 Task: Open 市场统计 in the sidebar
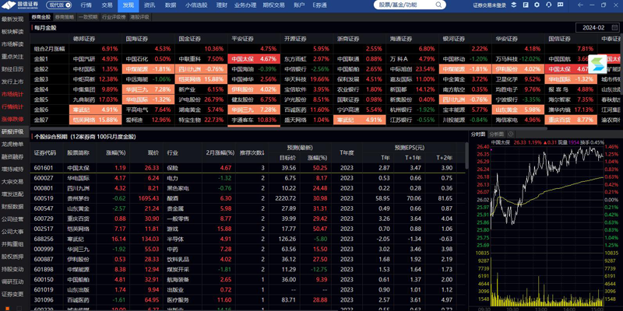(x=12, y=94)
